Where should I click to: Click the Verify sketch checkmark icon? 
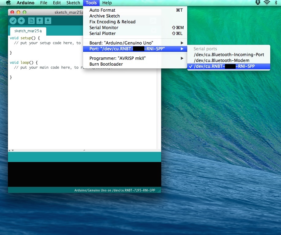[13, 21]
